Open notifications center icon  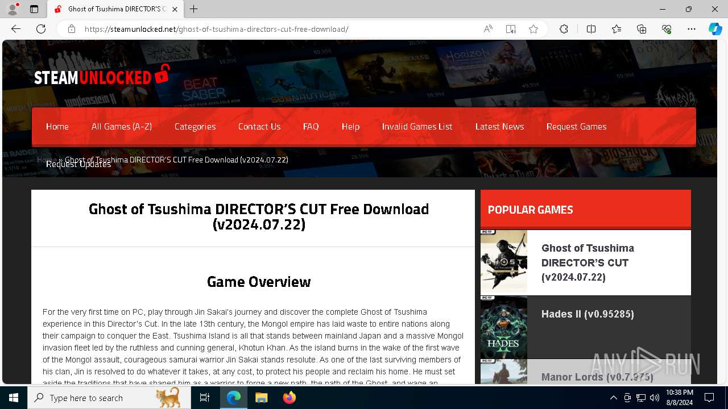click(x=709, y=398)
